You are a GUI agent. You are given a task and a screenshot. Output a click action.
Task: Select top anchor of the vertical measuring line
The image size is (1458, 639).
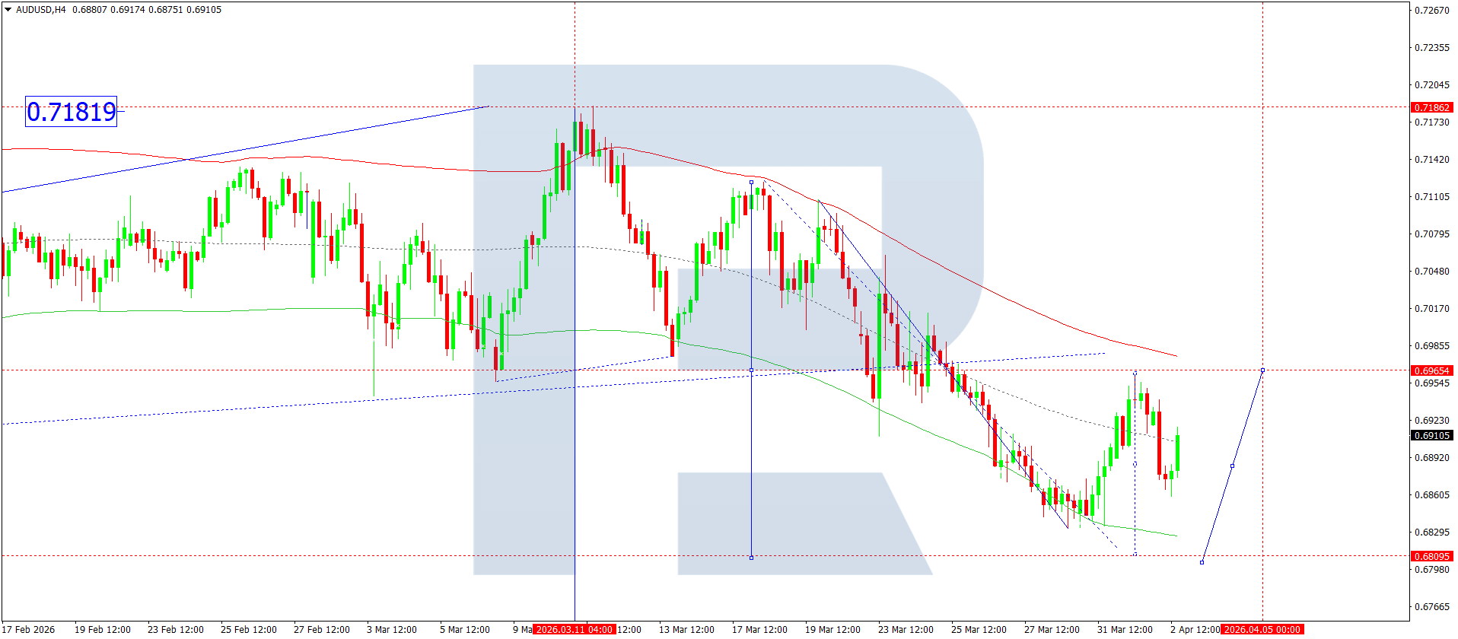pos(751,183)
